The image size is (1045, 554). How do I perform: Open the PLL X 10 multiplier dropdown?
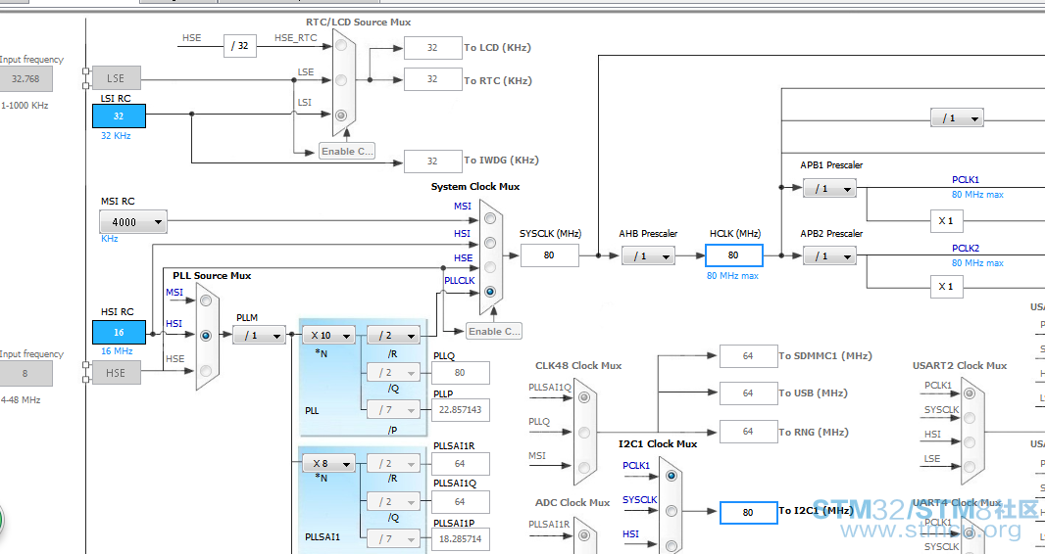[x=328, y=335]
